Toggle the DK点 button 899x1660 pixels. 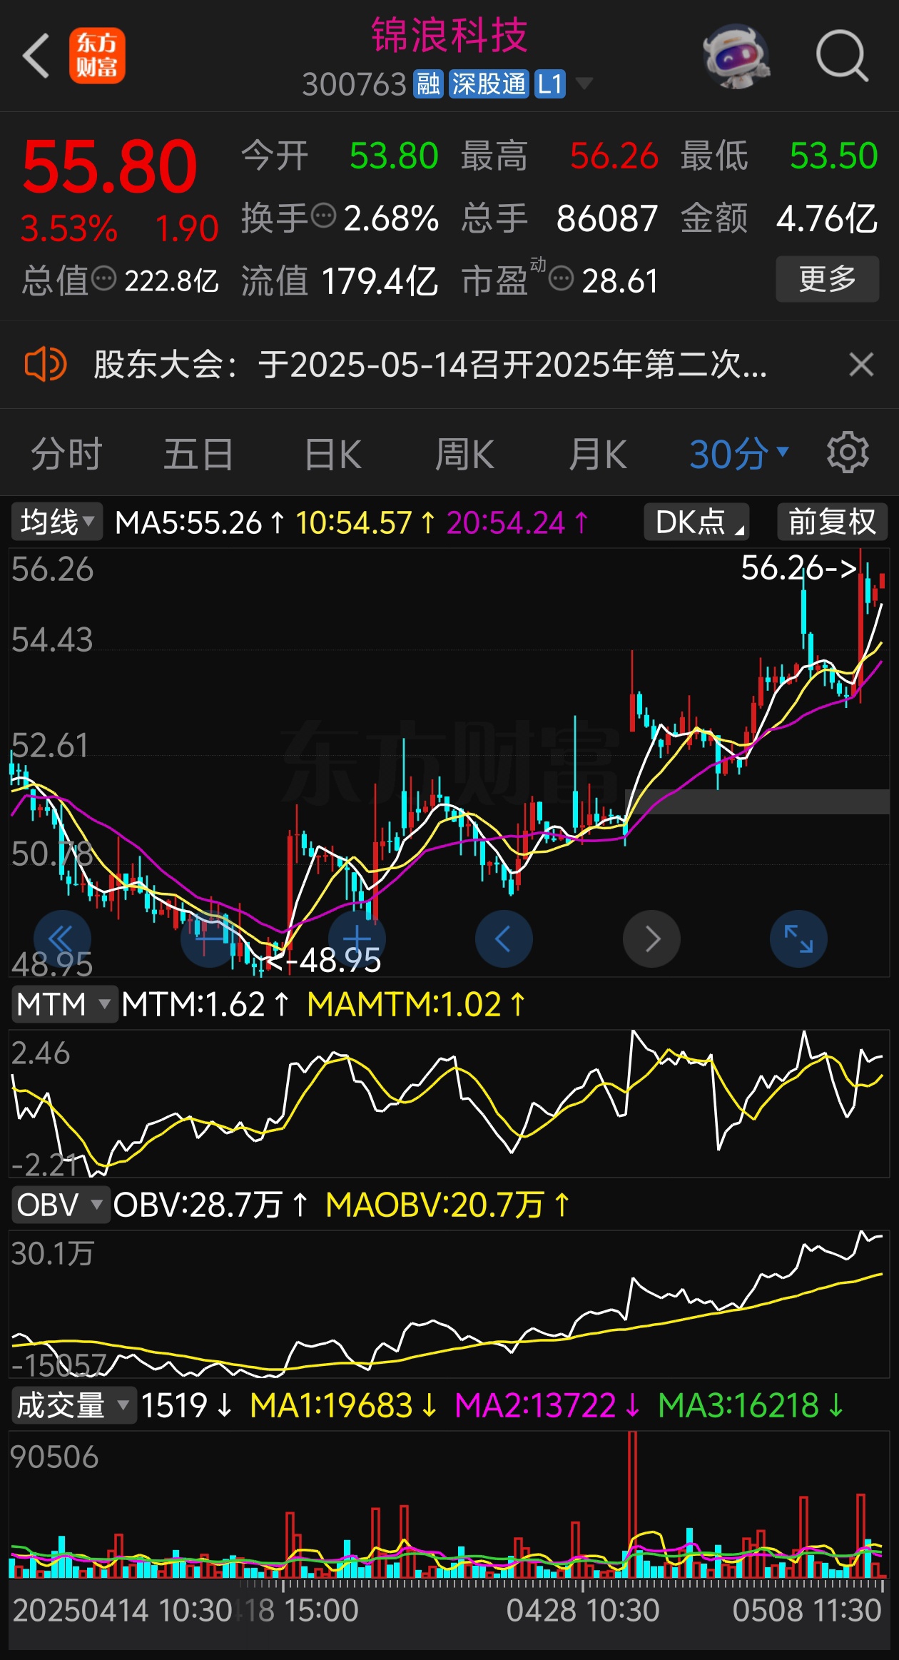tap(696, 522)
